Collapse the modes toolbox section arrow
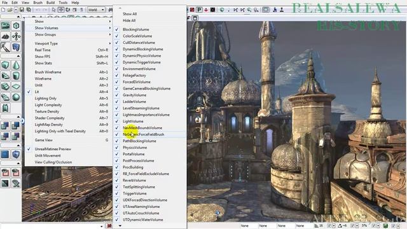Viewport: 407px width, 229px height. pyautogui.click(x=18, y=17)
